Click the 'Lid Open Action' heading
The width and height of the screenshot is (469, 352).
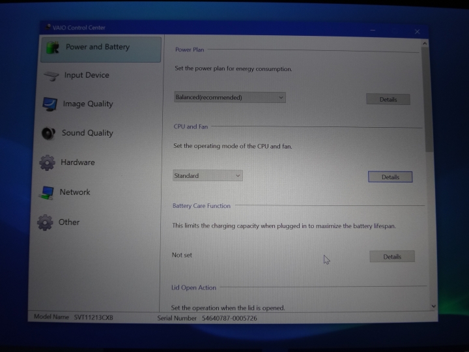click(x=193, y=287)
